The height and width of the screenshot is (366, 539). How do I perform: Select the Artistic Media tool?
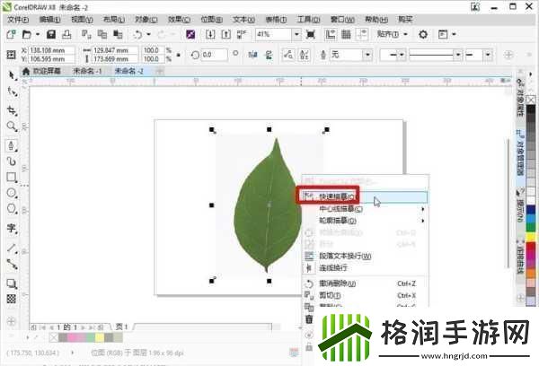(12, 161)
